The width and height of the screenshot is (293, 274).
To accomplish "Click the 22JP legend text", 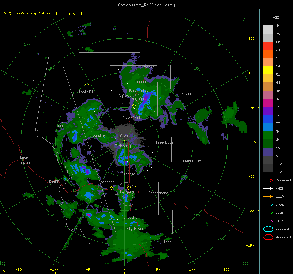I will coord(280,213).
